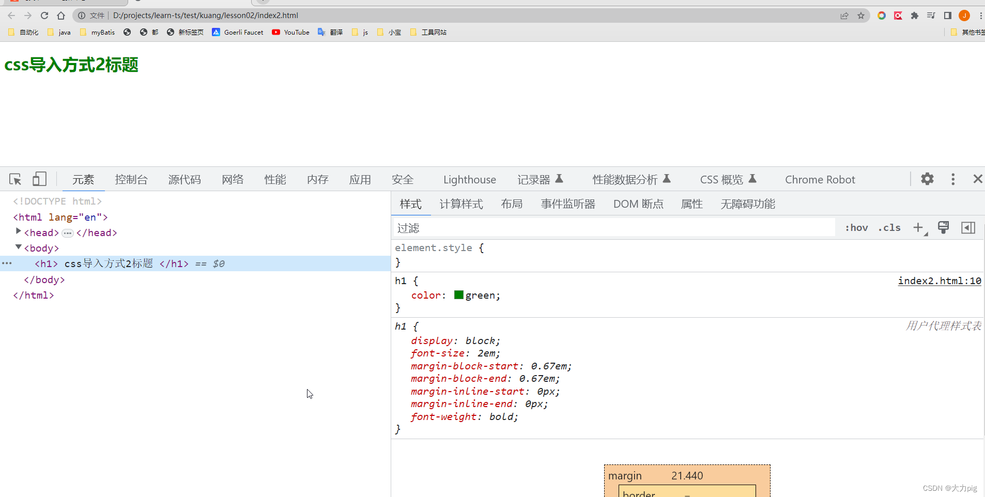985x497 pixels.
Task: Toggle computed styles sidebar pane icon
Action: [968, 227]
